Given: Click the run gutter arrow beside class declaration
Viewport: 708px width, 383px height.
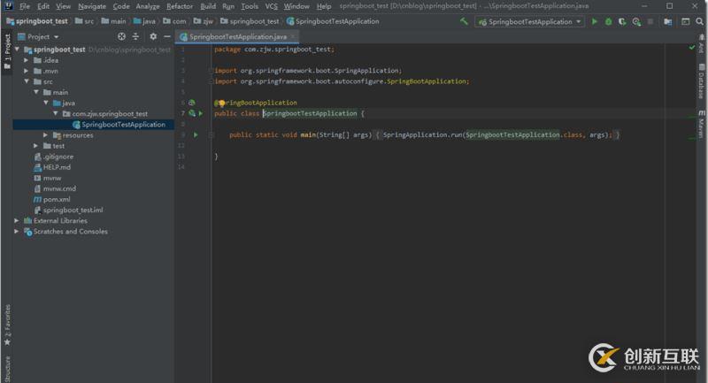Looking at the screenshot, I should click(201, 113).
